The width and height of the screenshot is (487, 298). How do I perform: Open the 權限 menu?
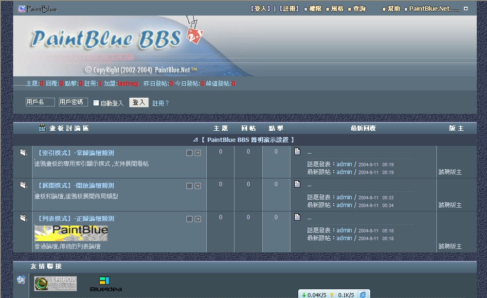[x=315, y=9]
